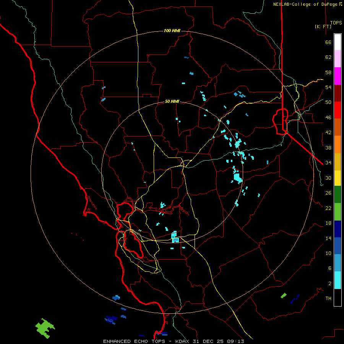The height and width of the screenshot is (344, 344).
Task: Click the "[K FT]" units label
Action: (323, 26)
